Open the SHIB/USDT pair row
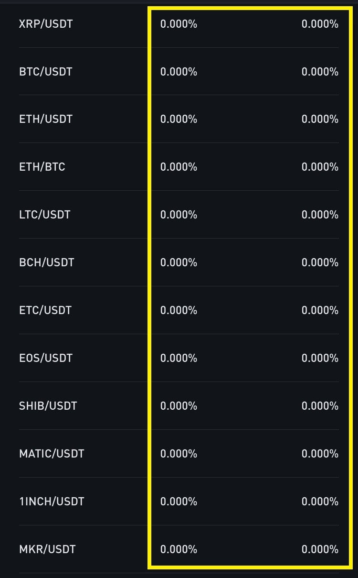This screenshot has height=578, width=358. point(48,406)
